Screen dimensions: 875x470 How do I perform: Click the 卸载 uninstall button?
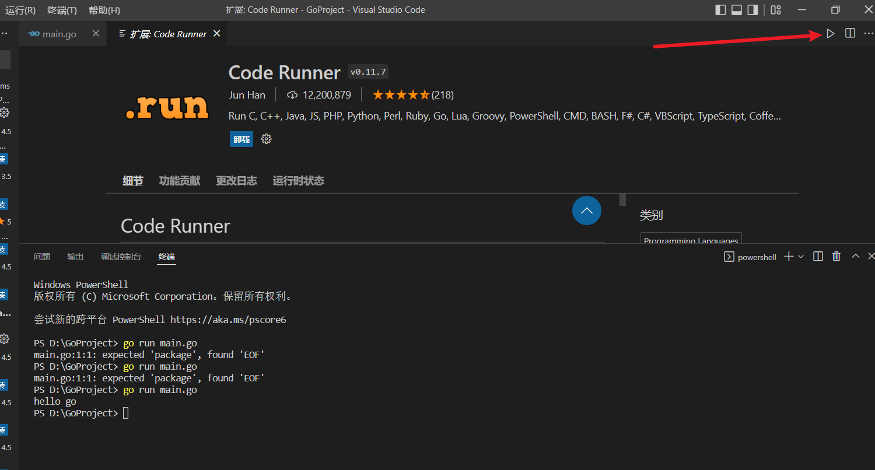click(242, 139)
